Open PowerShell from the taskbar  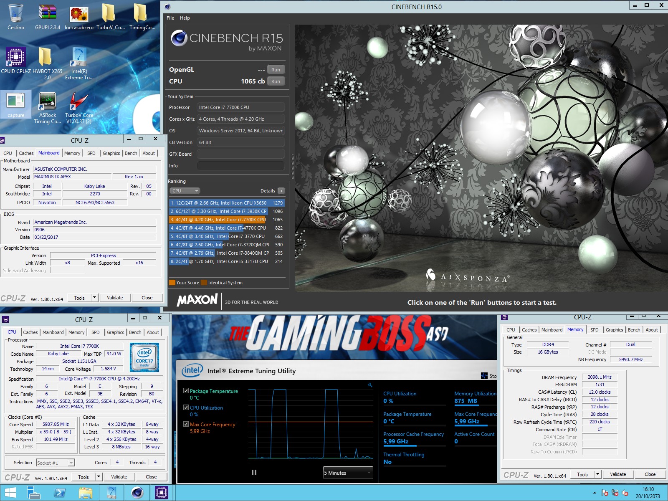(59, 493)
